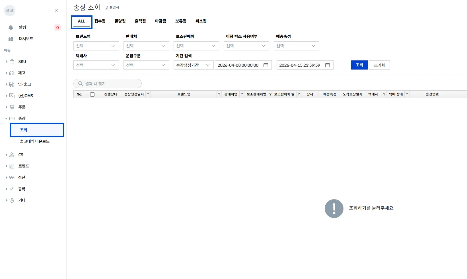Image resolution: width=467 pixels, height=279 pixels.
Task: Collapse the 송장 menu arrow
Action: click(x=7, y=119)
